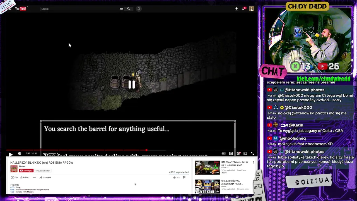Jump to 0:48 chapter timestamp
This screenshot has width=357, height=201.
(12, 190)
